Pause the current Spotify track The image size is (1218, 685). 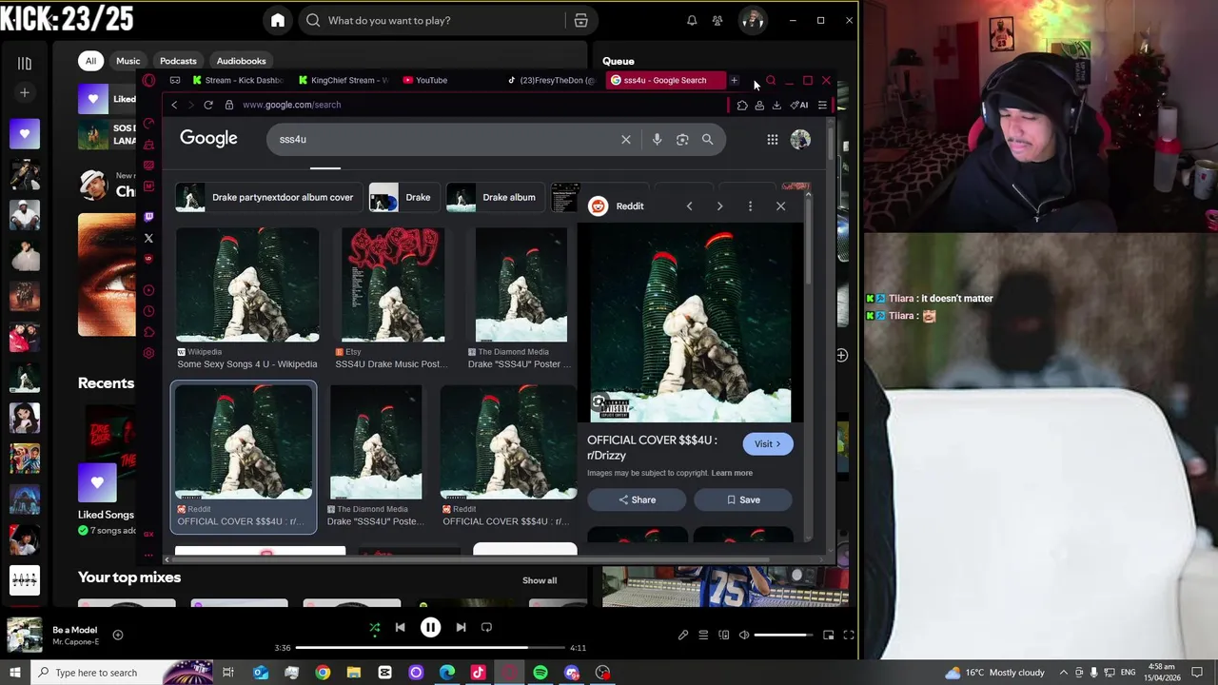click(430, 627)
